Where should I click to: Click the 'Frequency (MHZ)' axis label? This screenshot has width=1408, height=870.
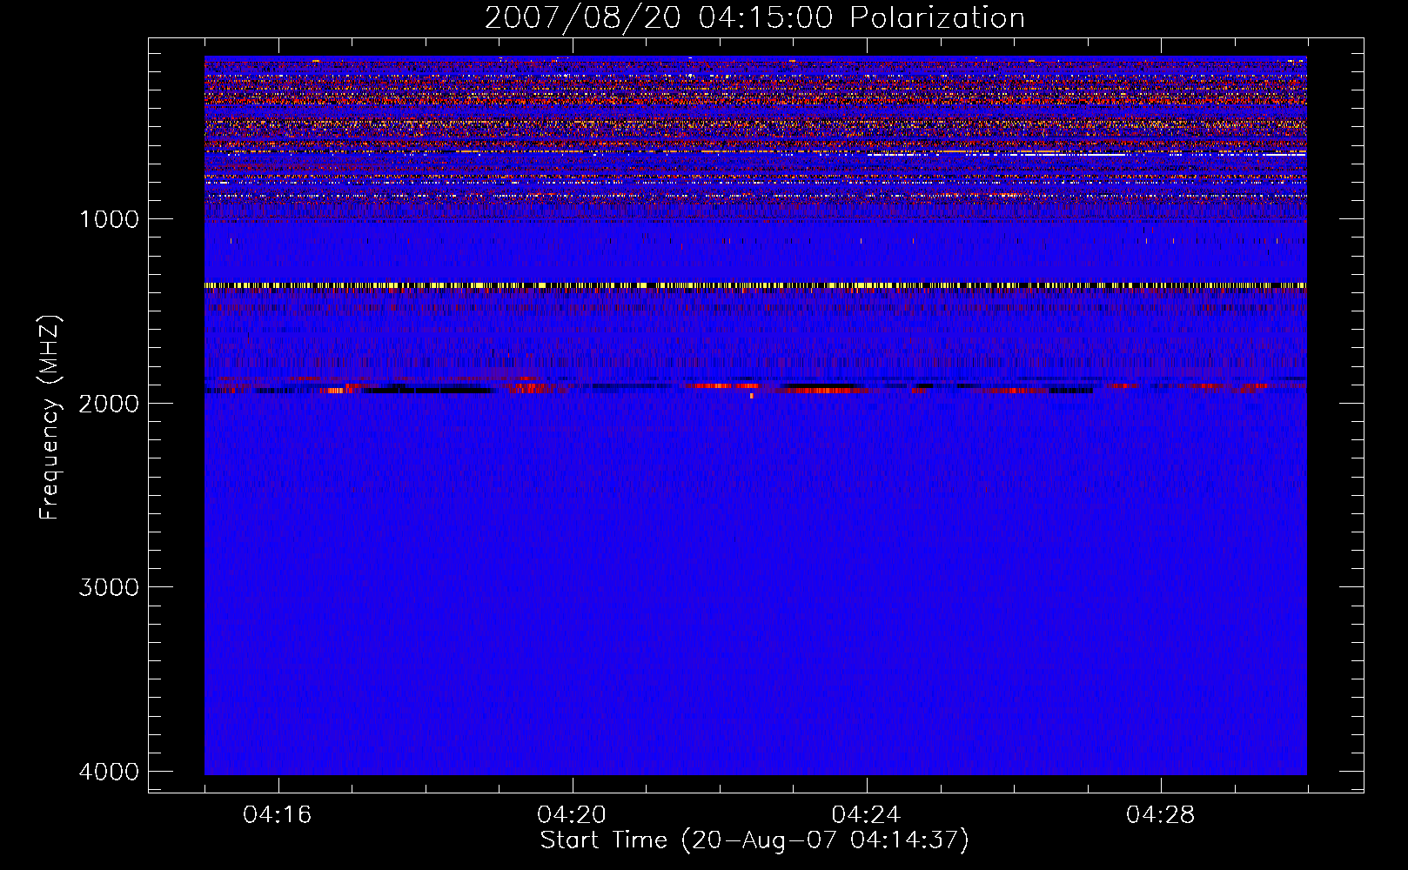[x=50, y=418]
